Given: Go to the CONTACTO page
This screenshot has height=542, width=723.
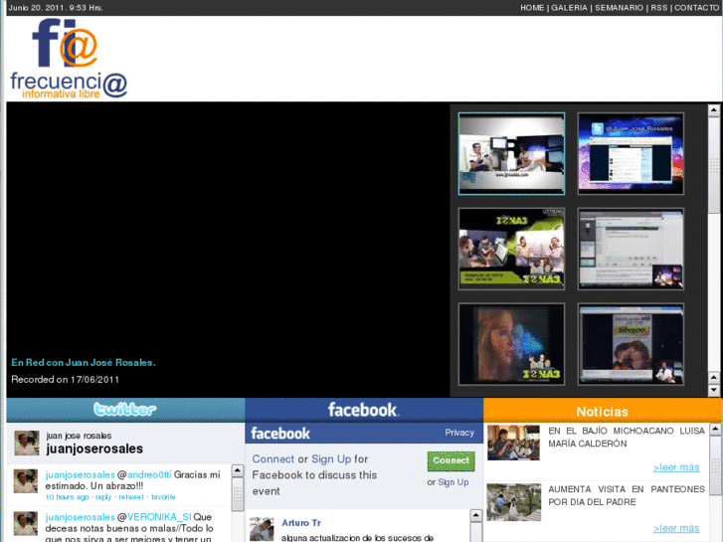Looking at the screenshot, I should tap(697, 8).
